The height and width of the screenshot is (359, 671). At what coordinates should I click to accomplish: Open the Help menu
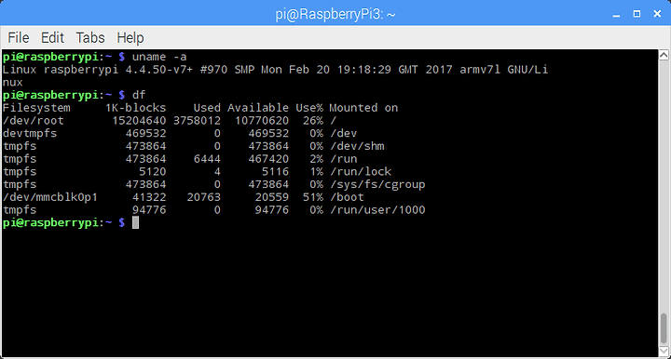pos(130,37)
